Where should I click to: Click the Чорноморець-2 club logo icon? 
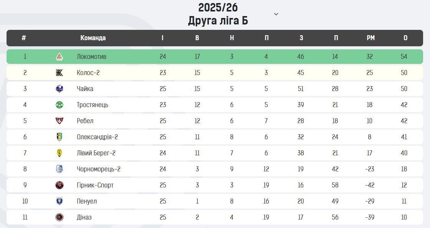click(x=59, y=169)
